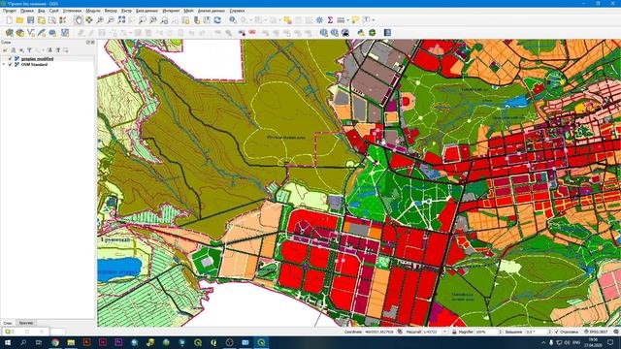This screenshot has height=349, width=621.
Task: Click New Temporary Scratch layer icon
Action: click(52, 33)
